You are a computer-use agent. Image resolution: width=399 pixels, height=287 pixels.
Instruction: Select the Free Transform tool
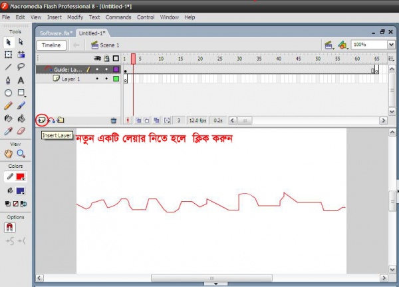(x=9, y=55)
